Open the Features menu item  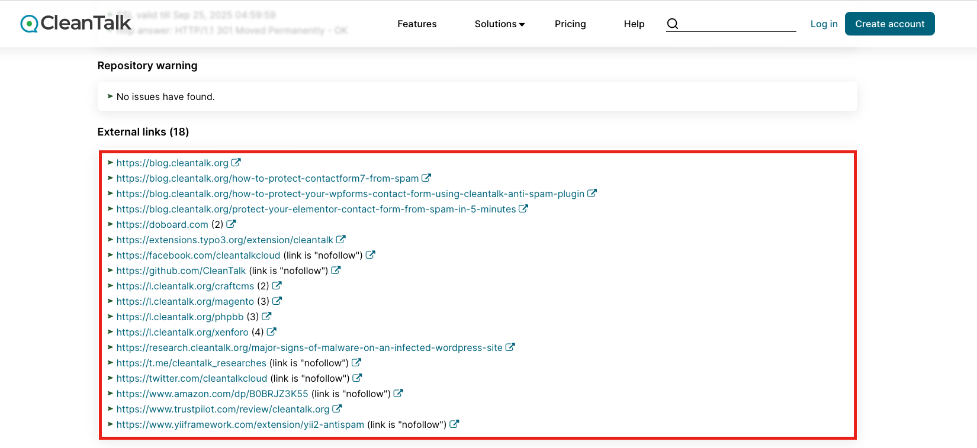[x=417, y=24]
